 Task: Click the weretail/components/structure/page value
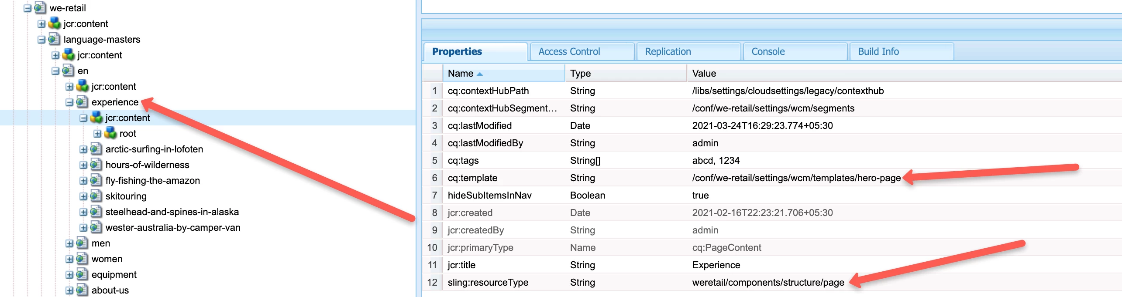pyautogui.click(x=768, y=282)
